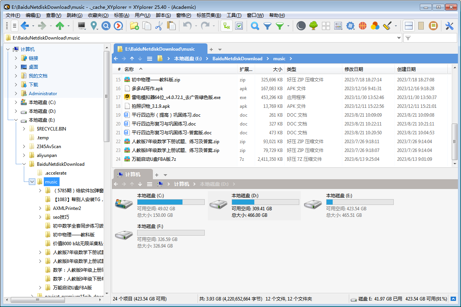Toggle the dual pane layout icon
The image size is (461, 307).
(408, 26)
